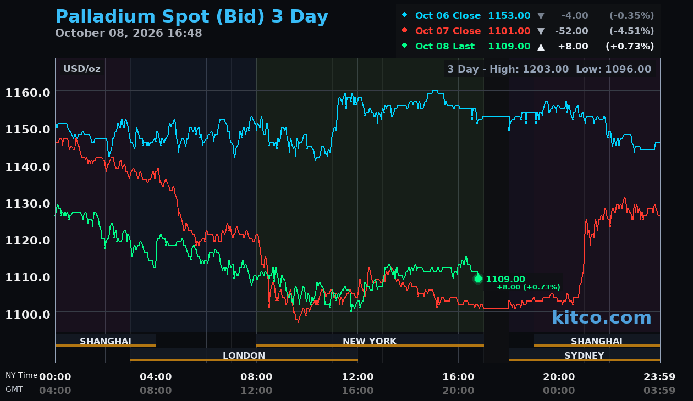Image resolution: width=693 pixels, height=401 pixels.
Task: Click the Oct 07 Close label
Action: click(x=448, y=31)
